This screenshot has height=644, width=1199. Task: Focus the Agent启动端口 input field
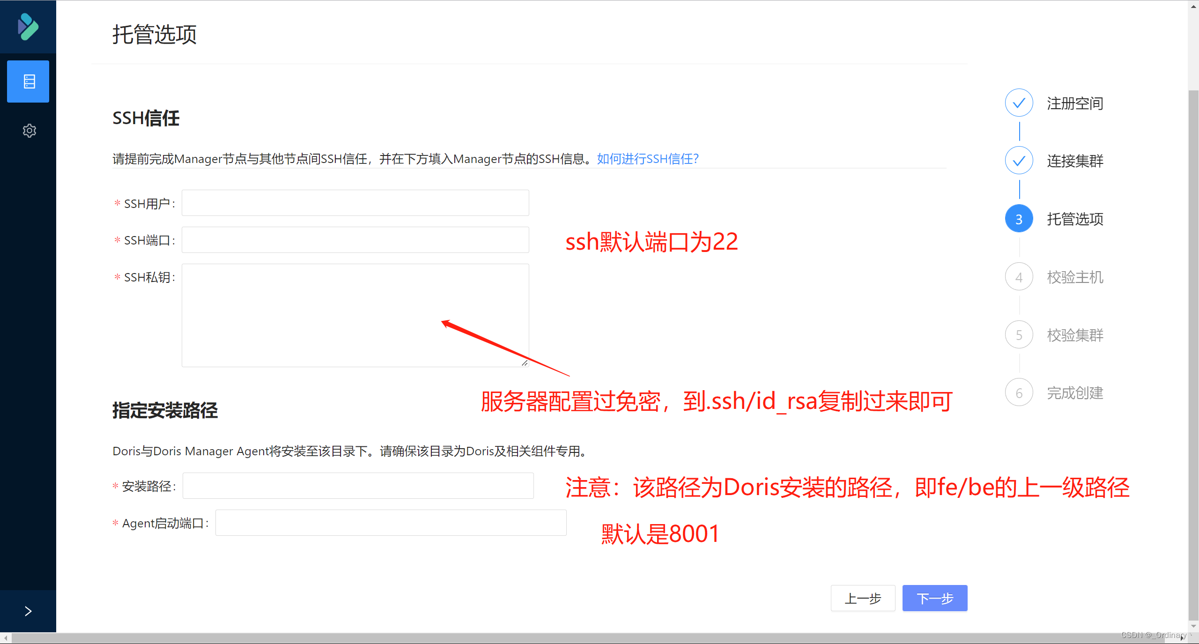point(391,523)
